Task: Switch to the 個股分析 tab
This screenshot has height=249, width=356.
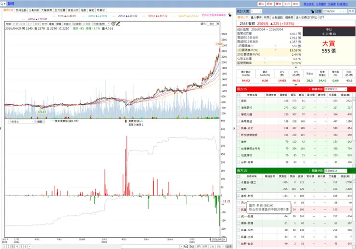Action: [73, 10]
